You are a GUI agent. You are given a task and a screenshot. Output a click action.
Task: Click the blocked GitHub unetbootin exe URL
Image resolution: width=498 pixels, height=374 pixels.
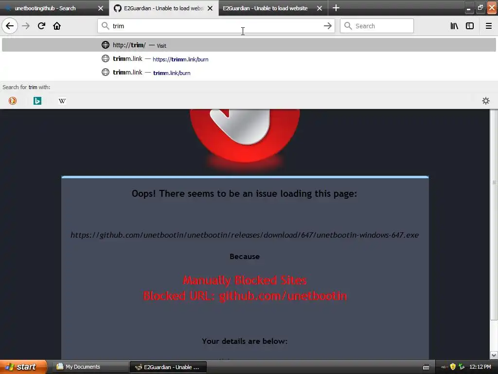tap(245, 235)
